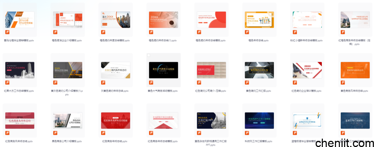This screenshot has width=374, height=147.
Task: Click the PPT icon on 黑色商务公司介绍模板
Action: point(55,133)
